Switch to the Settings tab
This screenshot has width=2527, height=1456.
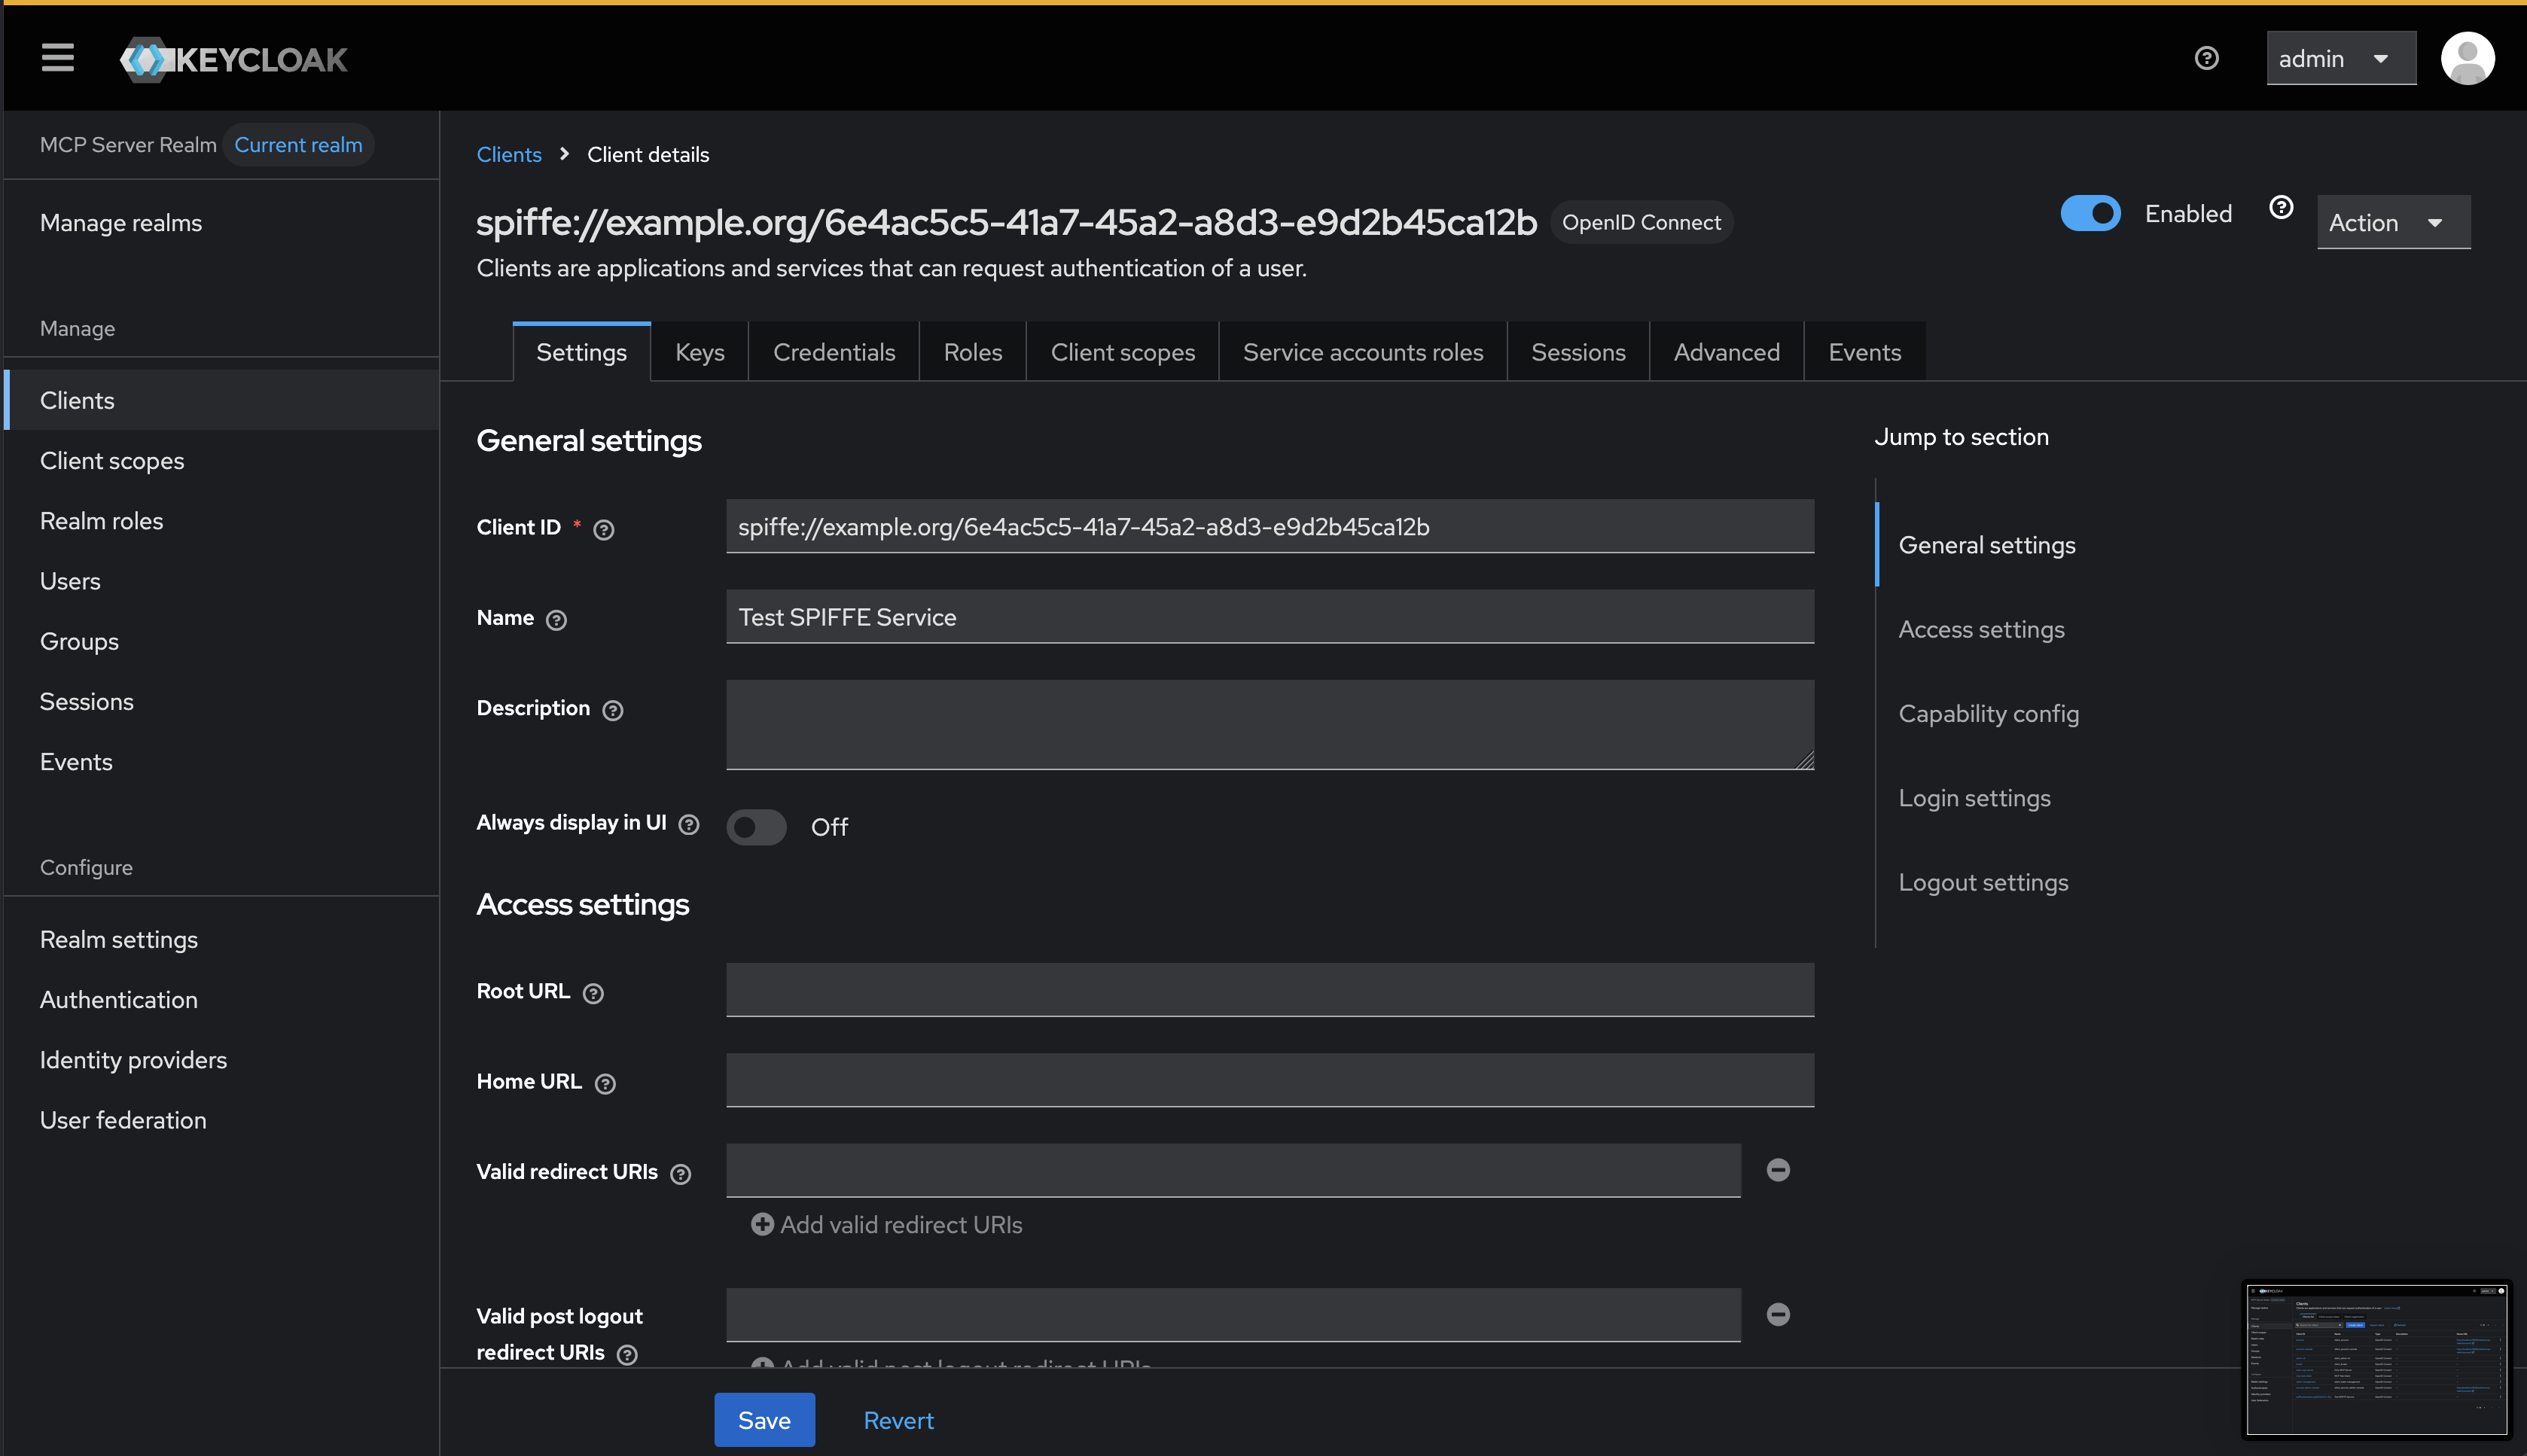point(581,352)
